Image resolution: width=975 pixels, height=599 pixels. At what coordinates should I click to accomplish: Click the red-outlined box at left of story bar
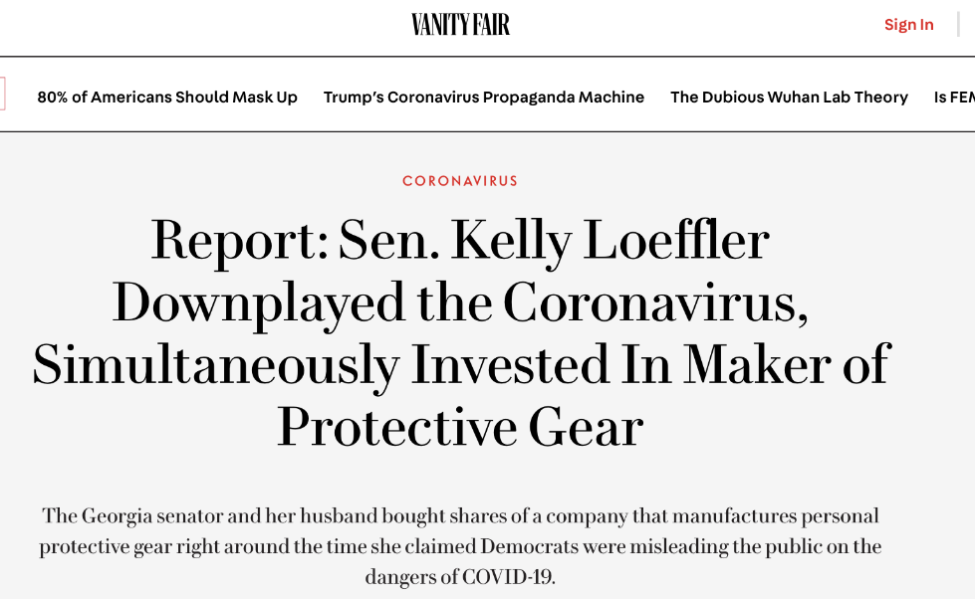click(2, 95)
